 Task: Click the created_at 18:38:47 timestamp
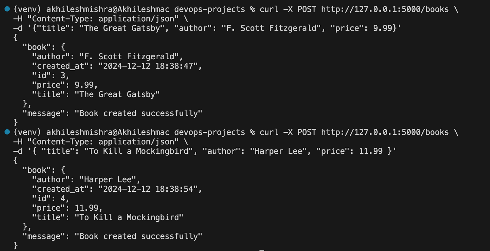tap(148, 66)
